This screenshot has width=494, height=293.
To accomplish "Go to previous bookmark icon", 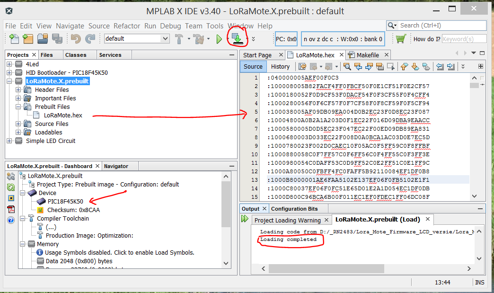I will (404, 66).
